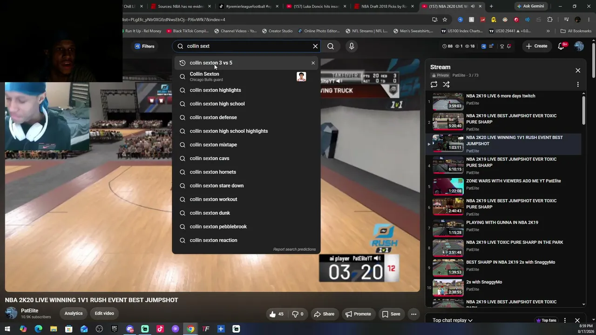Remove 'collin sexton 3 vs 5' history suggestion
596x335 pixels.
click(x=313, y=63)
